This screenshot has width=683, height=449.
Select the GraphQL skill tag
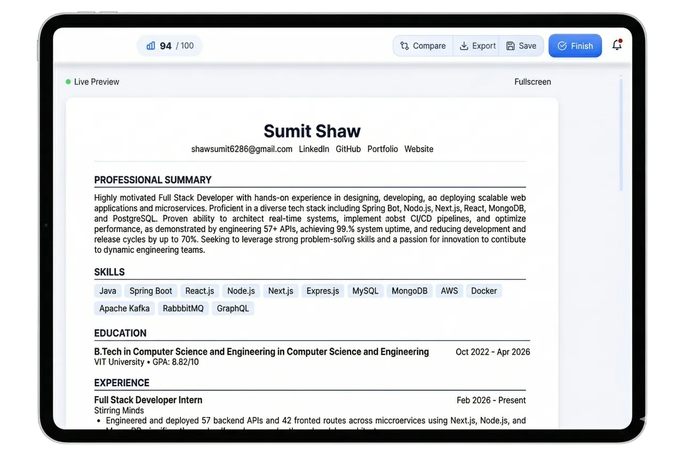[x=233, y=309]
